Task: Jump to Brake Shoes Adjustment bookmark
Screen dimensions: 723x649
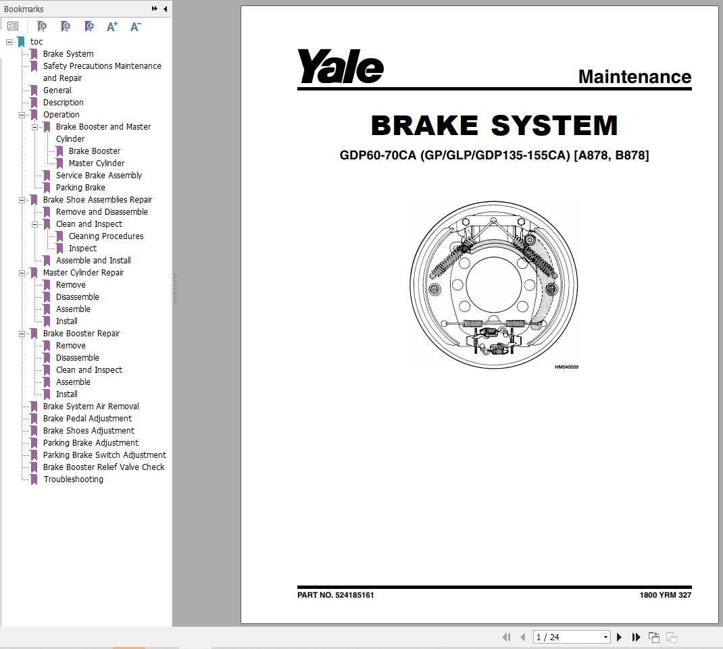Action: tap(89, 430)
